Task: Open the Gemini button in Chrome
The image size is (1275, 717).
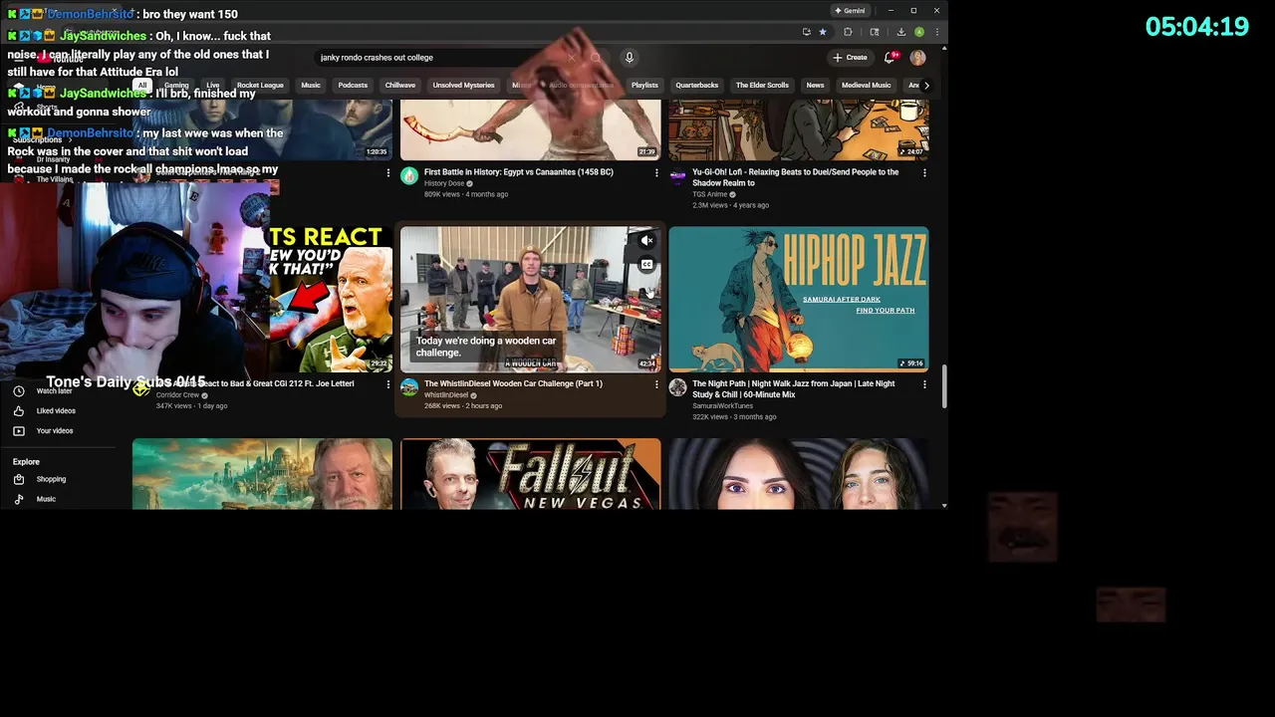Action: tap(850, 11)
